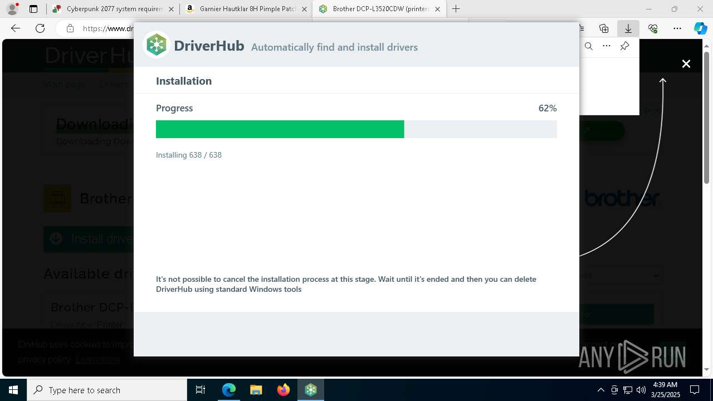Open the volume tray icon
Screen dimensions: 713x401
click(641, 390)
